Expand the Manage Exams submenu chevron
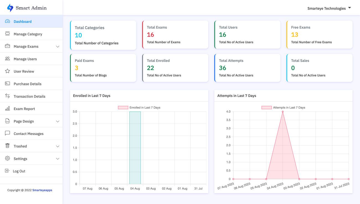The height and width of the screenshot is (204, 360). (x=58, y=47)
